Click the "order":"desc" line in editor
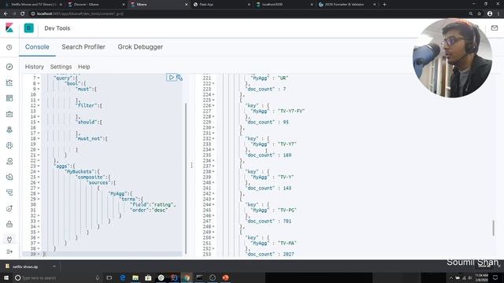This screenshot has height=283, width=504. tap(149, 210)
